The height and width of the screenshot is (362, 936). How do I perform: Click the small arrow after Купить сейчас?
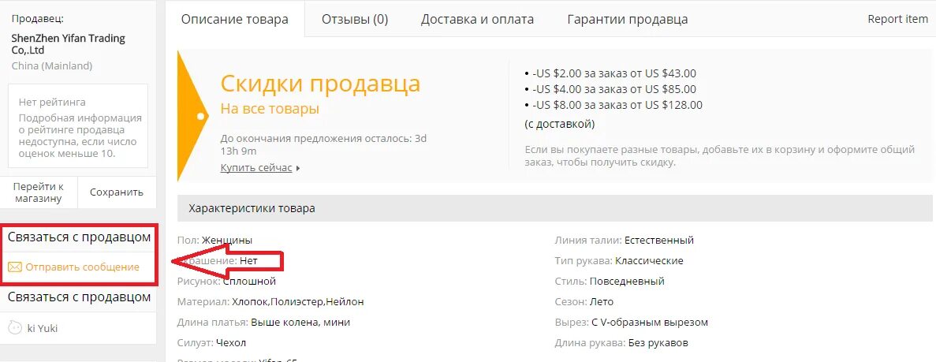(298, 169)
